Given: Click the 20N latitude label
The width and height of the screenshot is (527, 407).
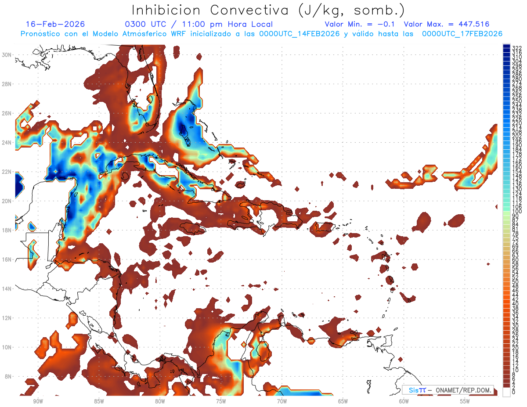Looking at the screenshot, I should [x=7, y=201].
